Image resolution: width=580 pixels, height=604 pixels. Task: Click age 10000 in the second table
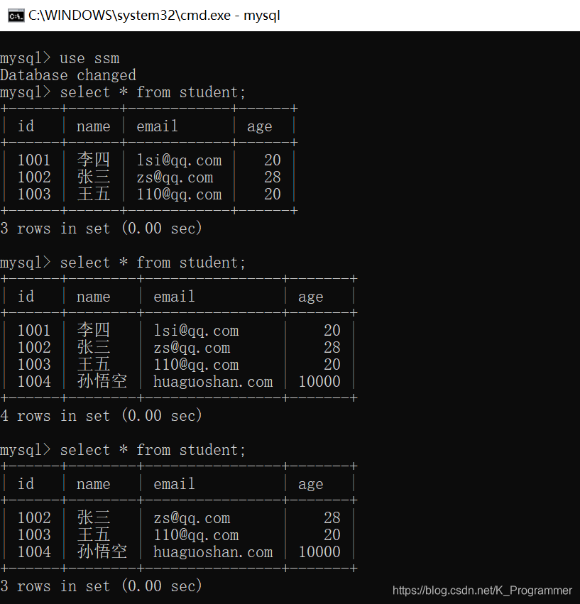tap(319, 382)
